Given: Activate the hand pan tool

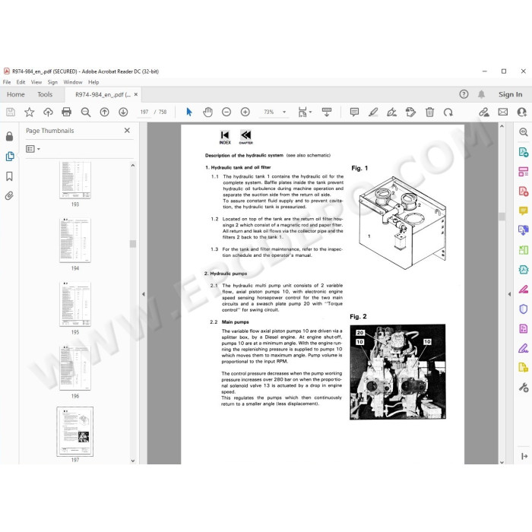Looking at the screenshot, I should point(207,112).
